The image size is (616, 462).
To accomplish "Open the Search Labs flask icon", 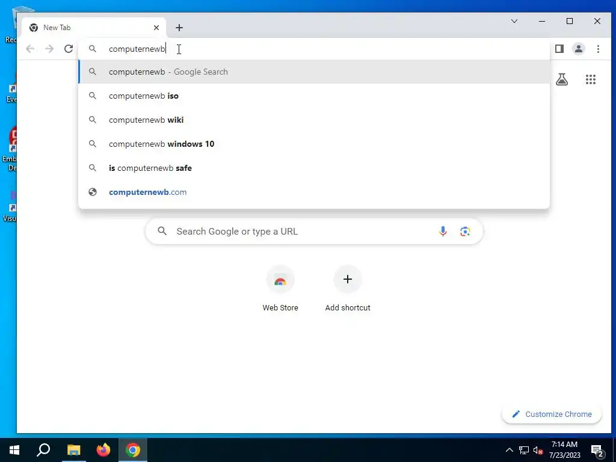I will (562, 80).
